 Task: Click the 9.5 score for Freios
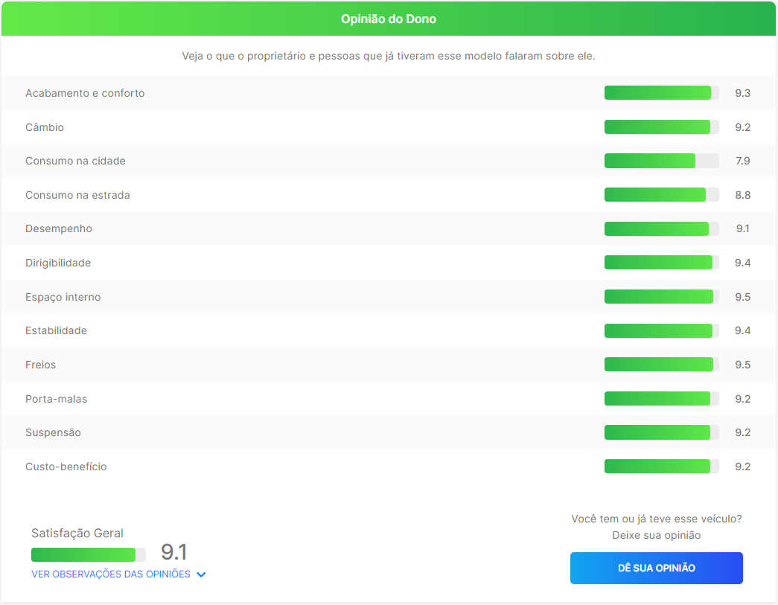743,365
